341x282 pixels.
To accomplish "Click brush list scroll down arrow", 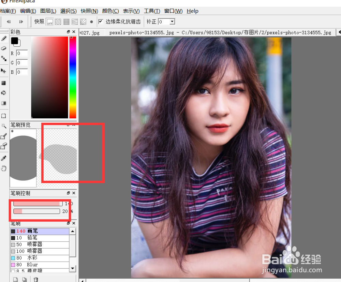I will pyautogui.click(x=73, y=268).
